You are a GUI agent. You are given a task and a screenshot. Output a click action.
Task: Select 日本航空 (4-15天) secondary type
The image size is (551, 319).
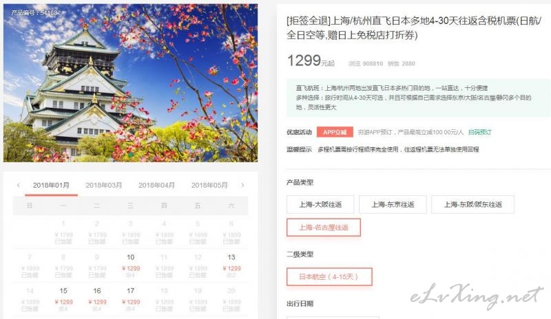[329, 276]
